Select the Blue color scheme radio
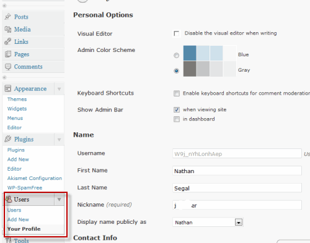 [176, 55]
